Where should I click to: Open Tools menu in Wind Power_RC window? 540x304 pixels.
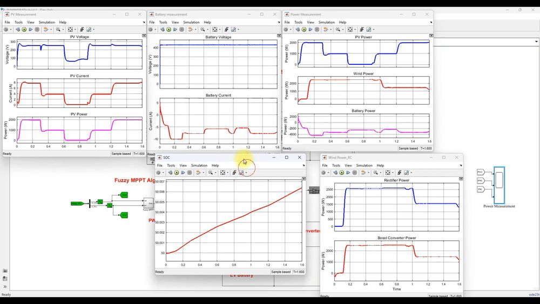pos(336,165)
